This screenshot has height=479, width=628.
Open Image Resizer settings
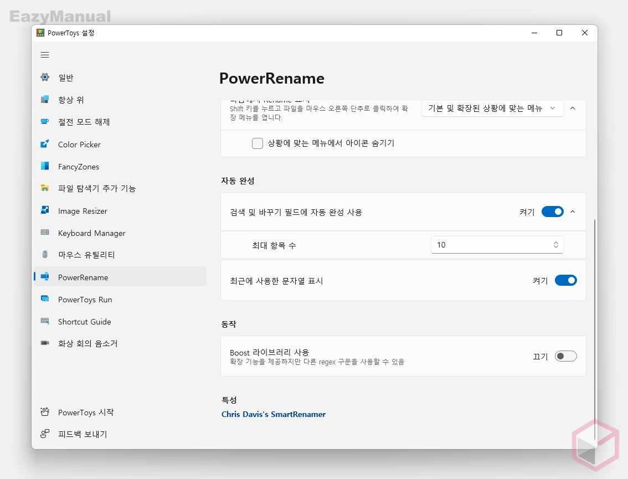(x=120, y=210)
